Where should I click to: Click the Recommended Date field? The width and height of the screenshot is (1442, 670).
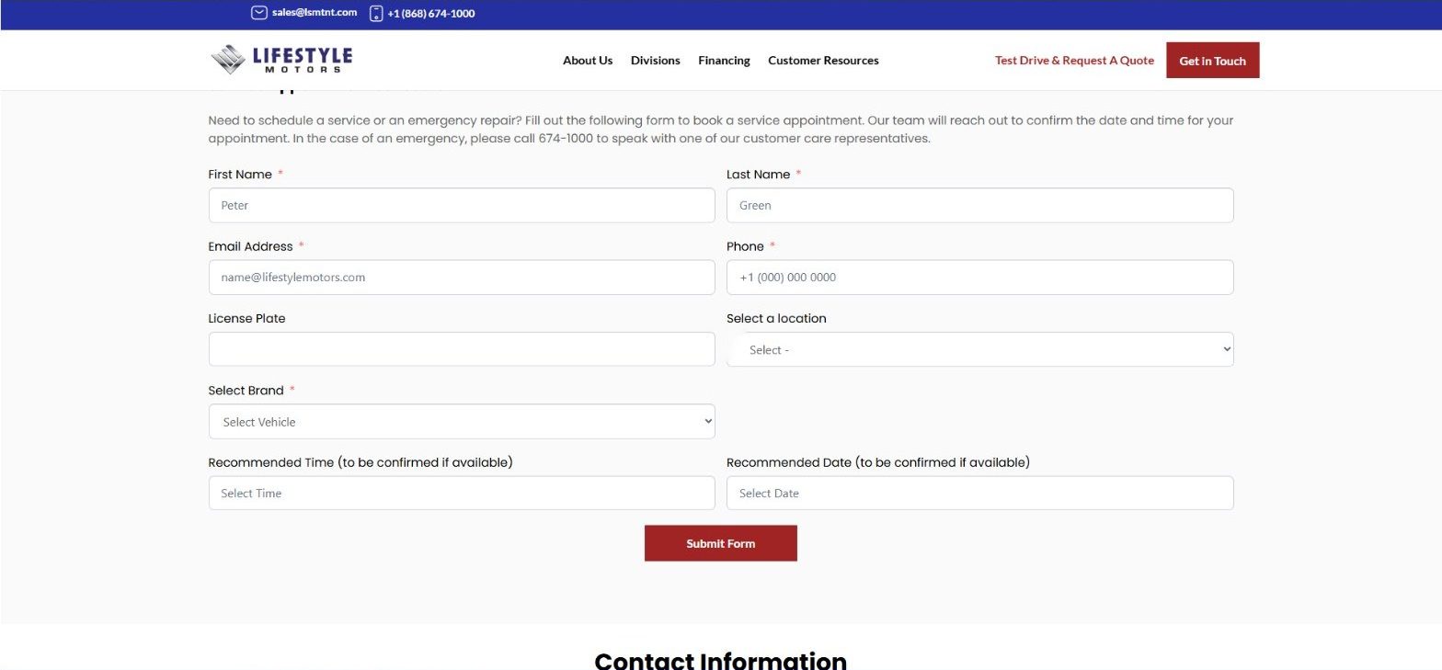[979, 494]
